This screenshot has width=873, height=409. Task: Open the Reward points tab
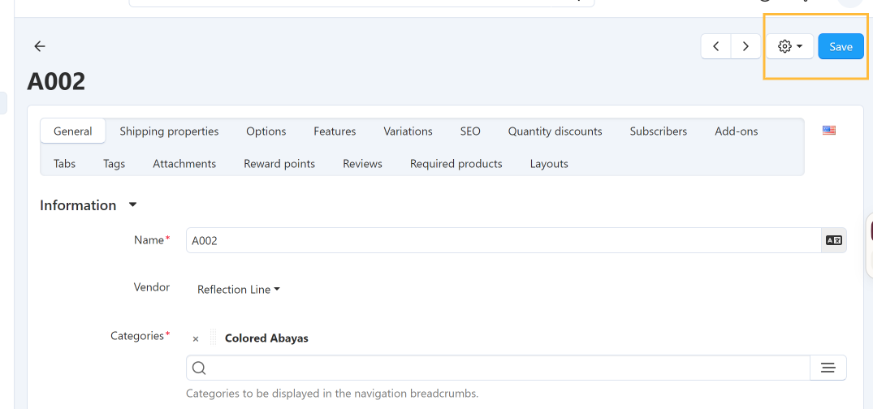pos(279,164)
